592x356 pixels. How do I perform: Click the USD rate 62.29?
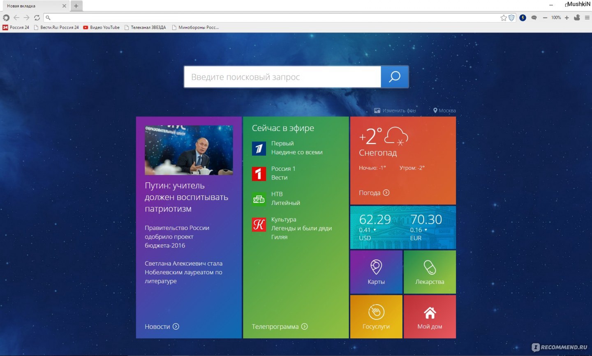[375, 220]
